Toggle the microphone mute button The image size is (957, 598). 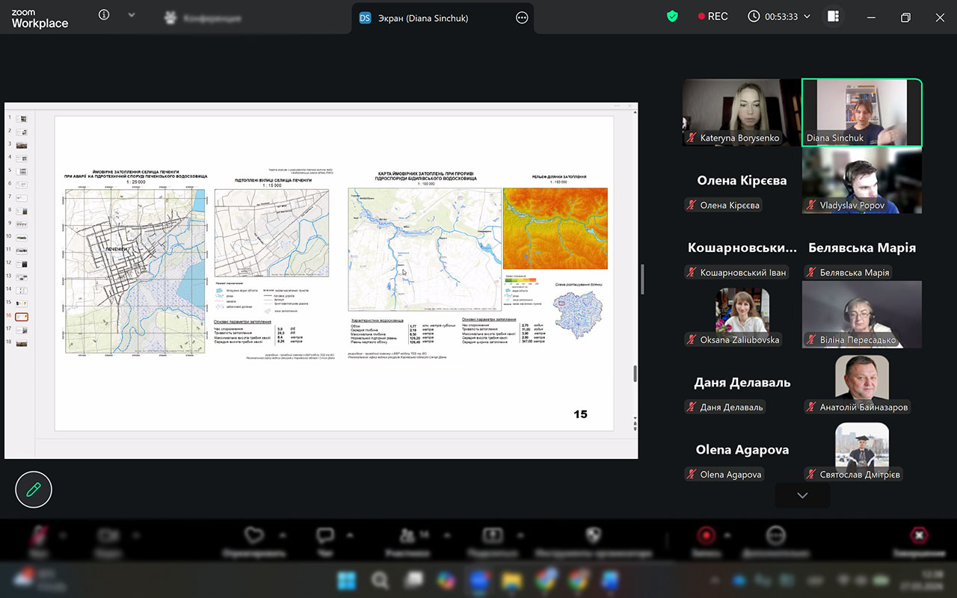37,536
